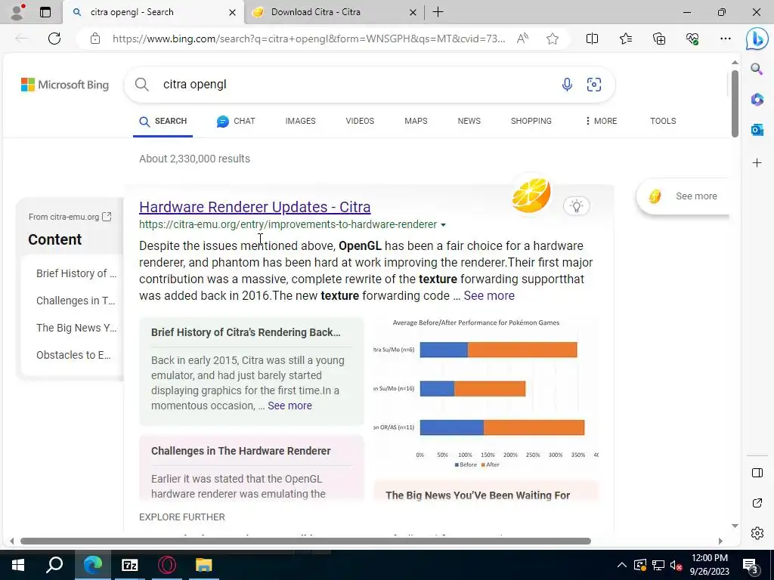Open Edge Settings and more ellipsis
This screenshot has height=580, width=774.
coord(725,39)
